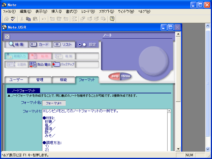The image size is (212, 159).
Task: Click the ●材料: line in the text
Action: [49, 118]
